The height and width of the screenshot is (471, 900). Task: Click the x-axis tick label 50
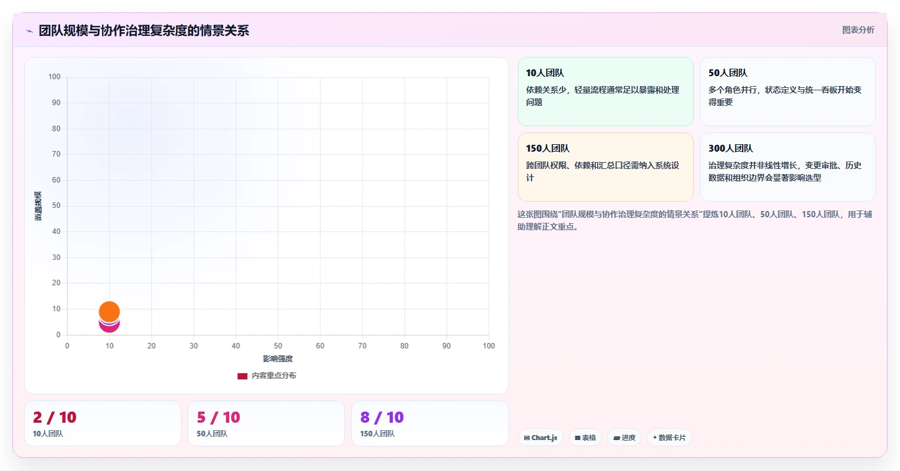(x=277, y=346)
